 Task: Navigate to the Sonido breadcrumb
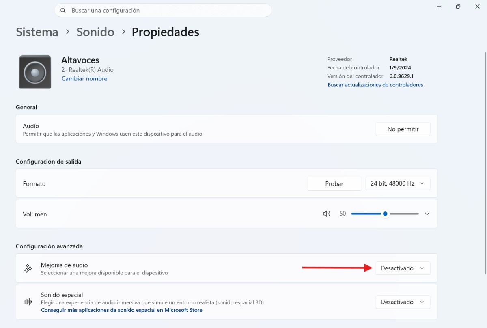pos(95,32)
